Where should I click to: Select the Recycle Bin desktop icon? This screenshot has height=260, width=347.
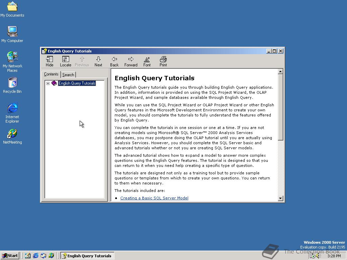pos(12,85)
